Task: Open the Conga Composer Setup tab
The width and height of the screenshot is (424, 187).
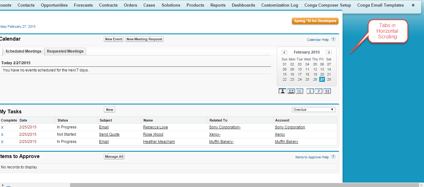Action: pyautogui.click(x=328, y=5)
